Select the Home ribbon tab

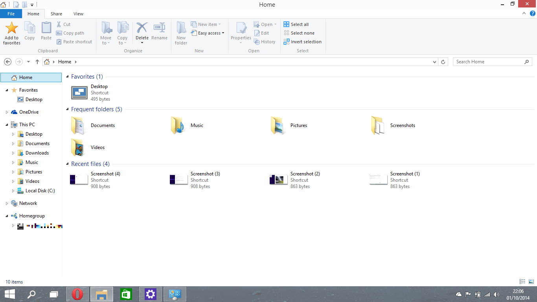tap(33, 14)
